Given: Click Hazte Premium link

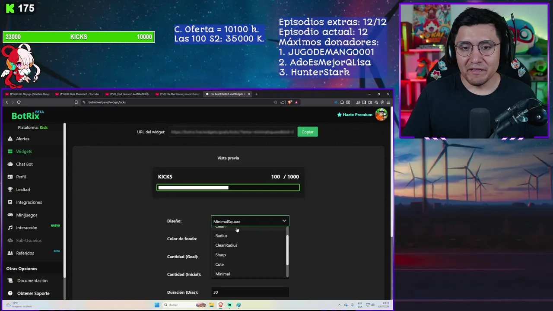Looking at the screenshot, I should 355,114.
